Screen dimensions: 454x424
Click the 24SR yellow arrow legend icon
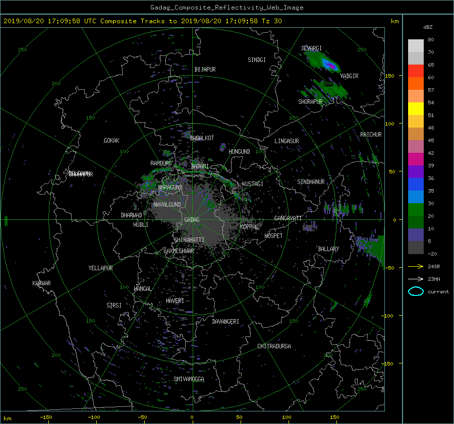tap(416, 266)
